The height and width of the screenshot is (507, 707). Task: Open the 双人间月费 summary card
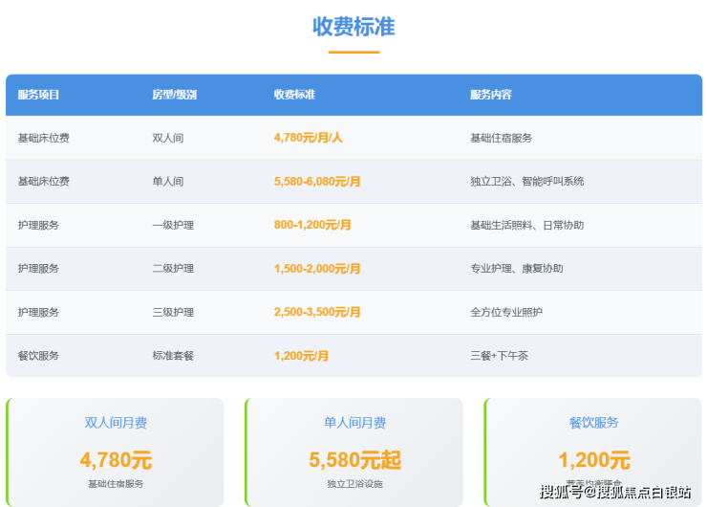coord(116,452)
